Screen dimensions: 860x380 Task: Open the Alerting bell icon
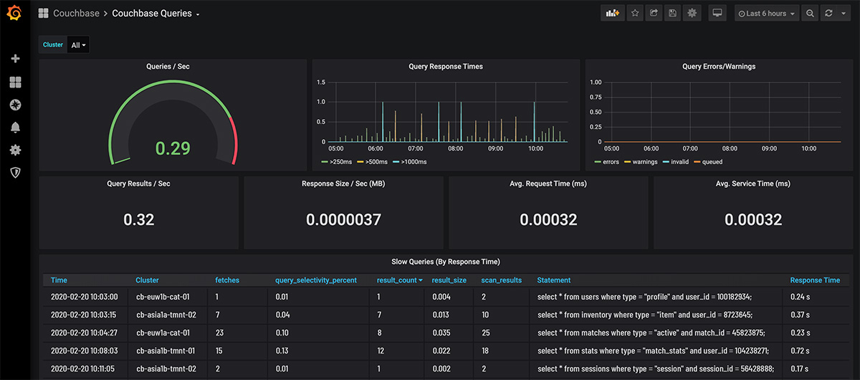(15, 128)
